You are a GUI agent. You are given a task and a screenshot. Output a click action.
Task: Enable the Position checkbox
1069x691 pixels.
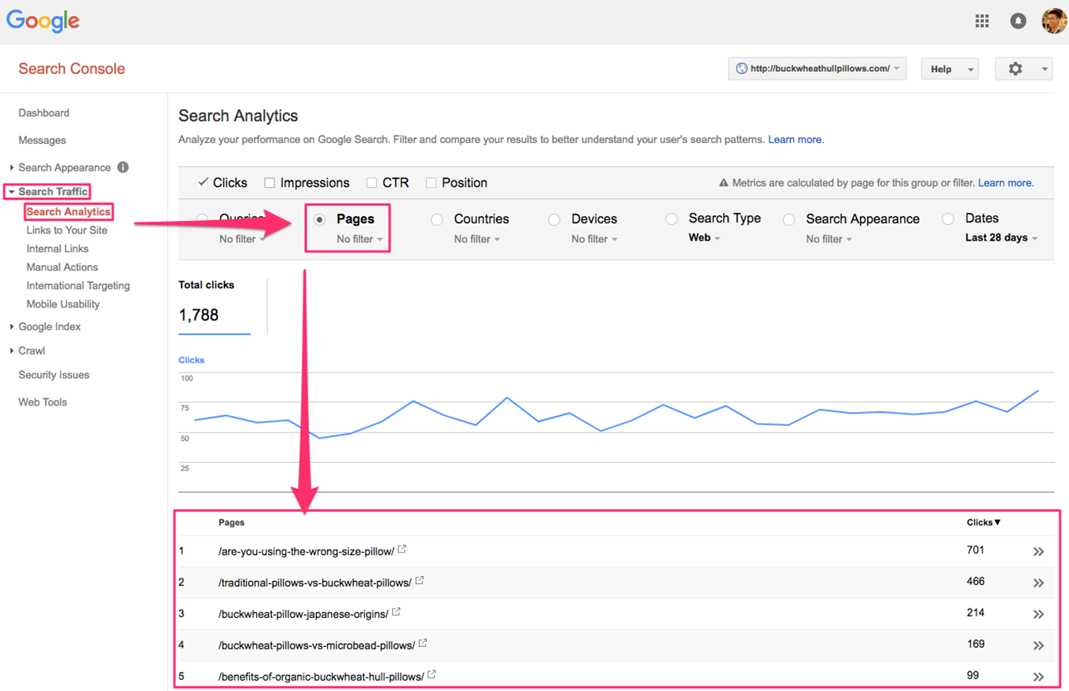431,183
